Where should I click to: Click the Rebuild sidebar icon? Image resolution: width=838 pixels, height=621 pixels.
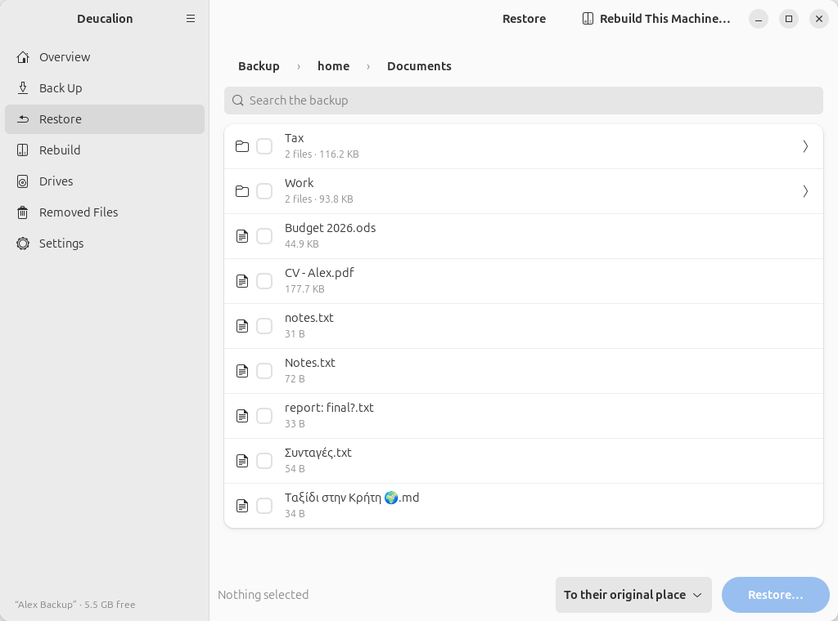[x=22, y=150]
